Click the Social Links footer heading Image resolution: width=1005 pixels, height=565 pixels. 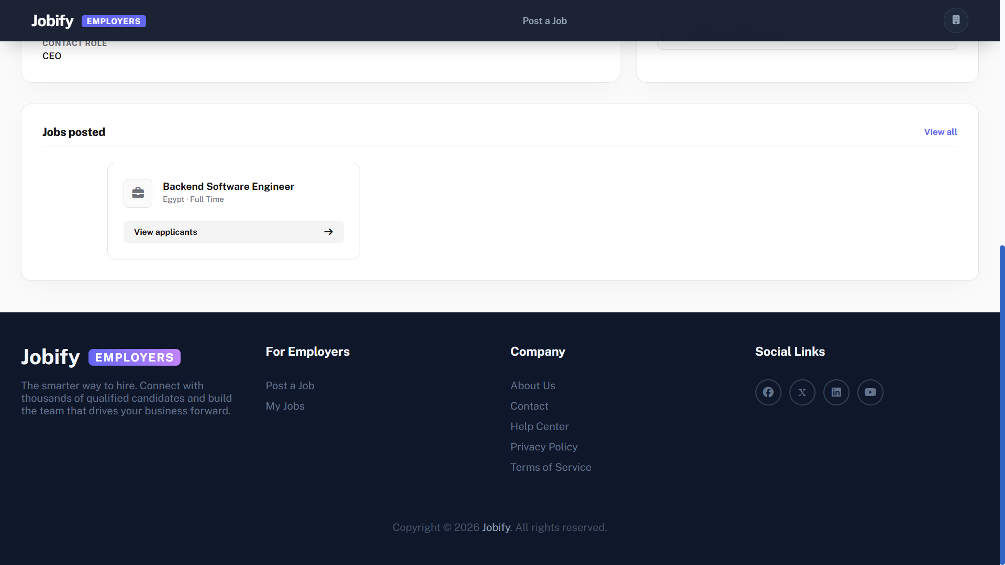pyautogui.click(x=790, y=352)
